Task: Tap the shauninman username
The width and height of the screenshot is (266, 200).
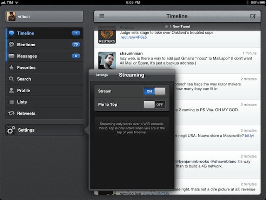Action: [131, 53]
